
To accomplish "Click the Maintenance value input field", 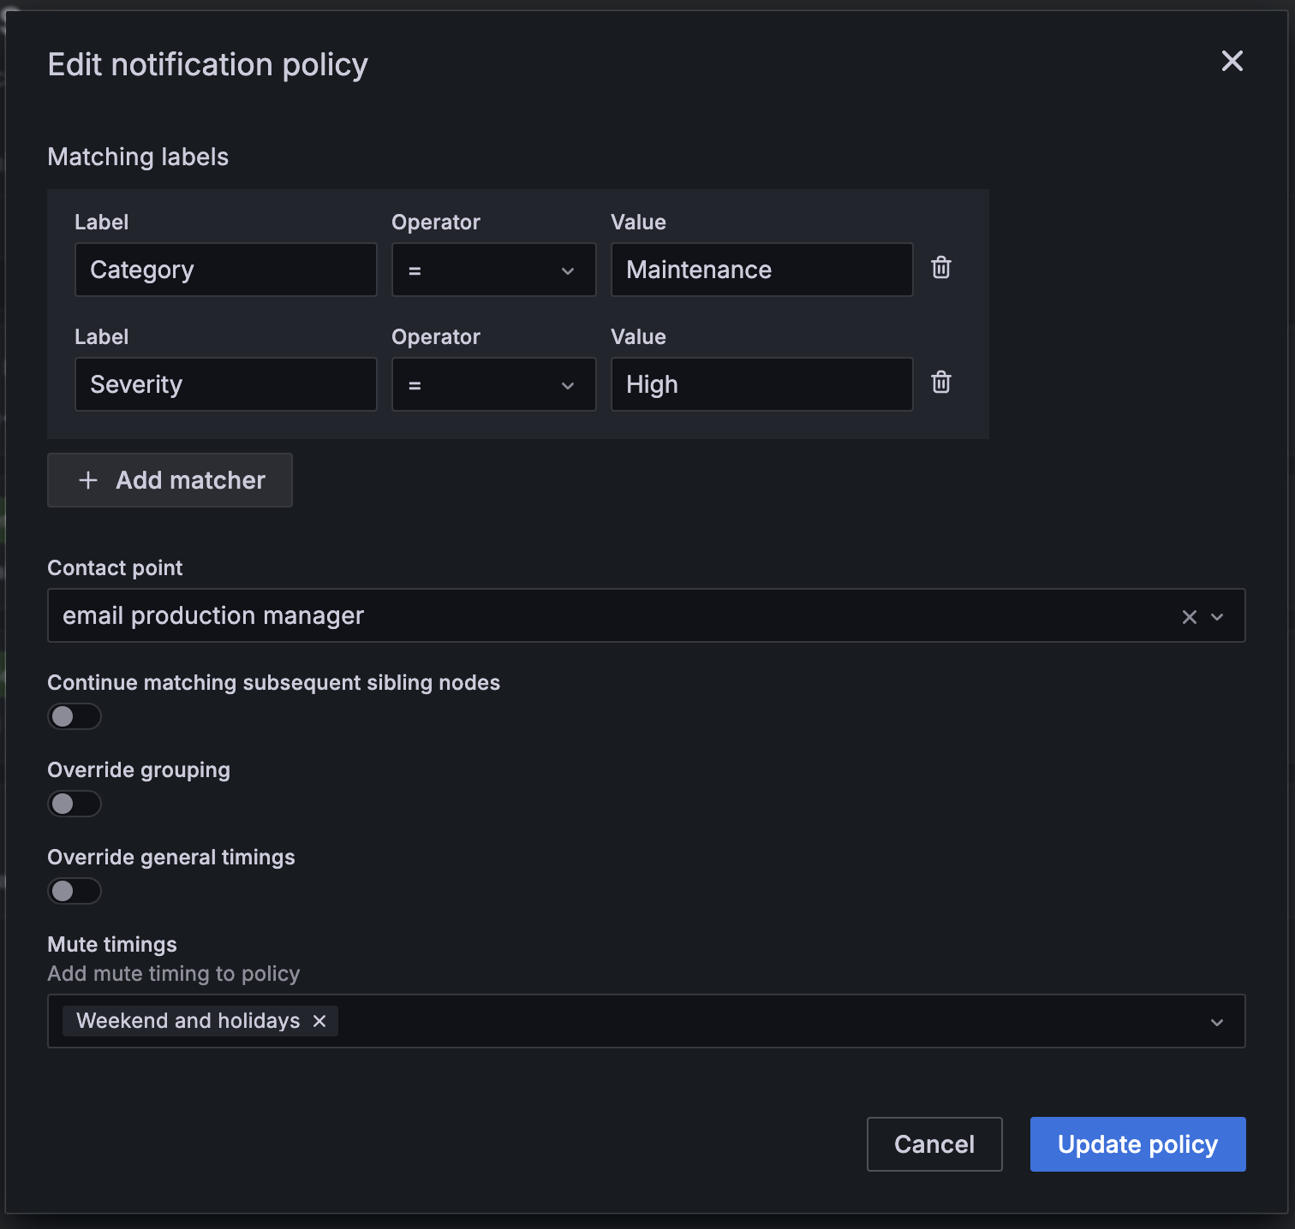I will point(761,270).
